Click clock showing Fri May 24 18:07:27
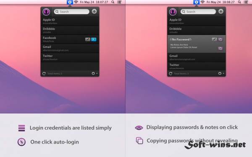 [x=94, y=2]
